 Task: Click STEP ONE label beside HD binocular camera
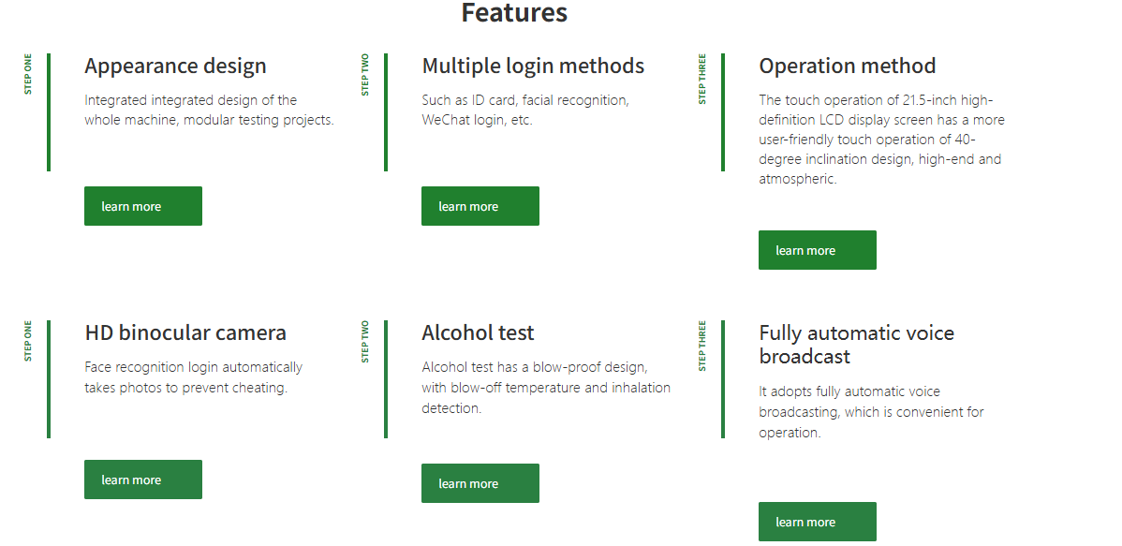[28, 341]
